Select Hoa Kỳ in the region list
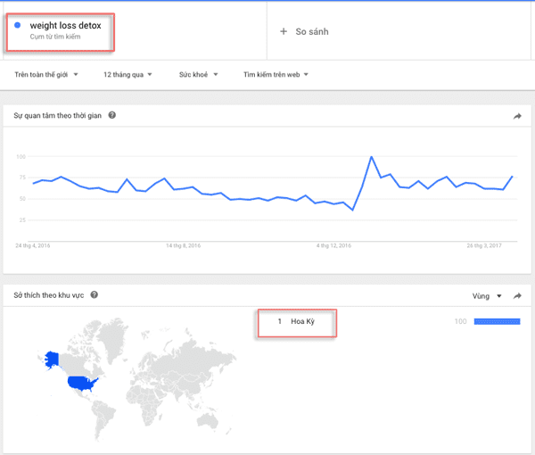This screenshot has width=535, height=455. (302, 321)
